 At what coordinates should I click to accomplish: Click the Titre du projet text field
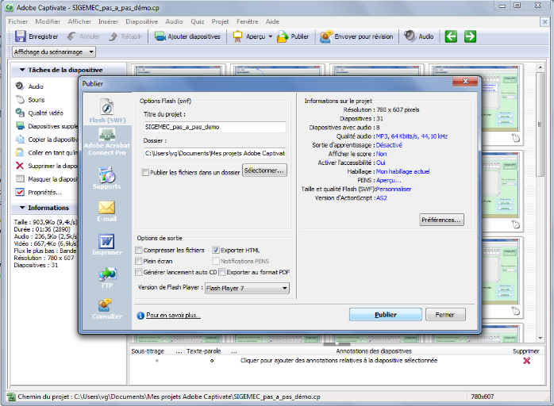tap(215, 127)
